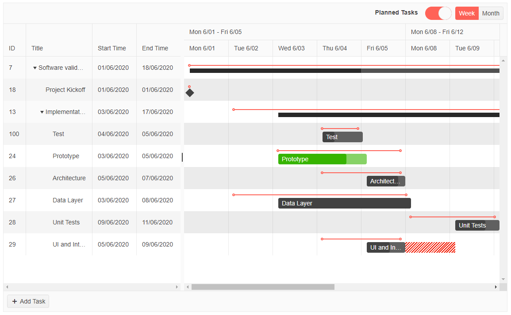Switch to Week view

pos(467,13)
